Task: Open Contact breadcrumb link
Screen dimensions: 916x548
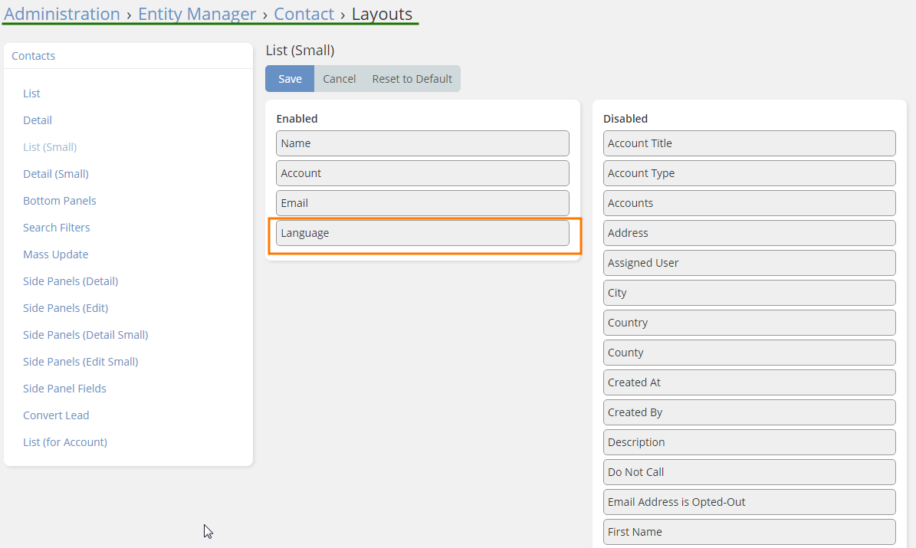Action: tap(304, 14)
